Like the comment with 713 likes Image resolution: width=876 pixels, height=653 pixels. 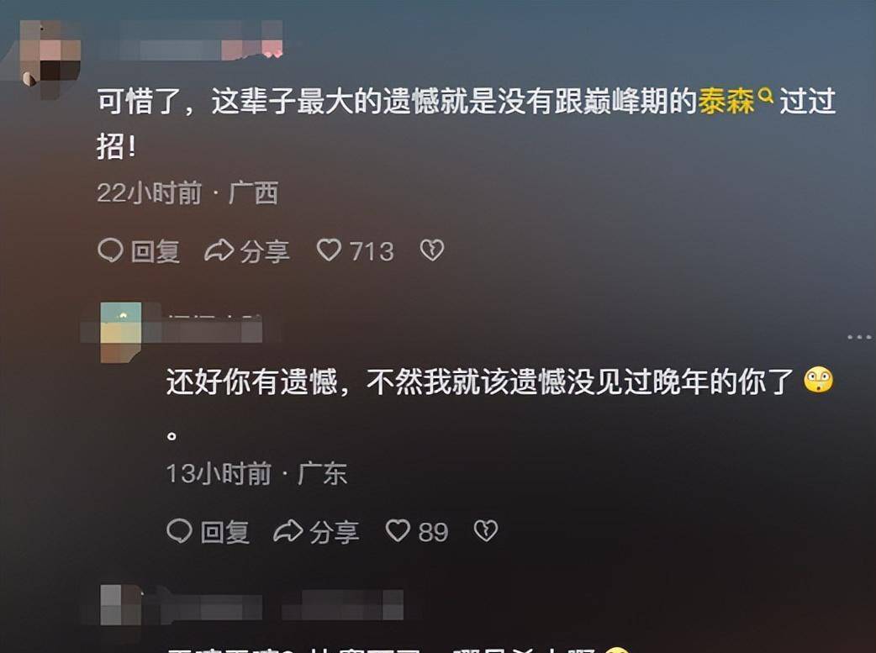pyautogui.click(x=356, y=250)
